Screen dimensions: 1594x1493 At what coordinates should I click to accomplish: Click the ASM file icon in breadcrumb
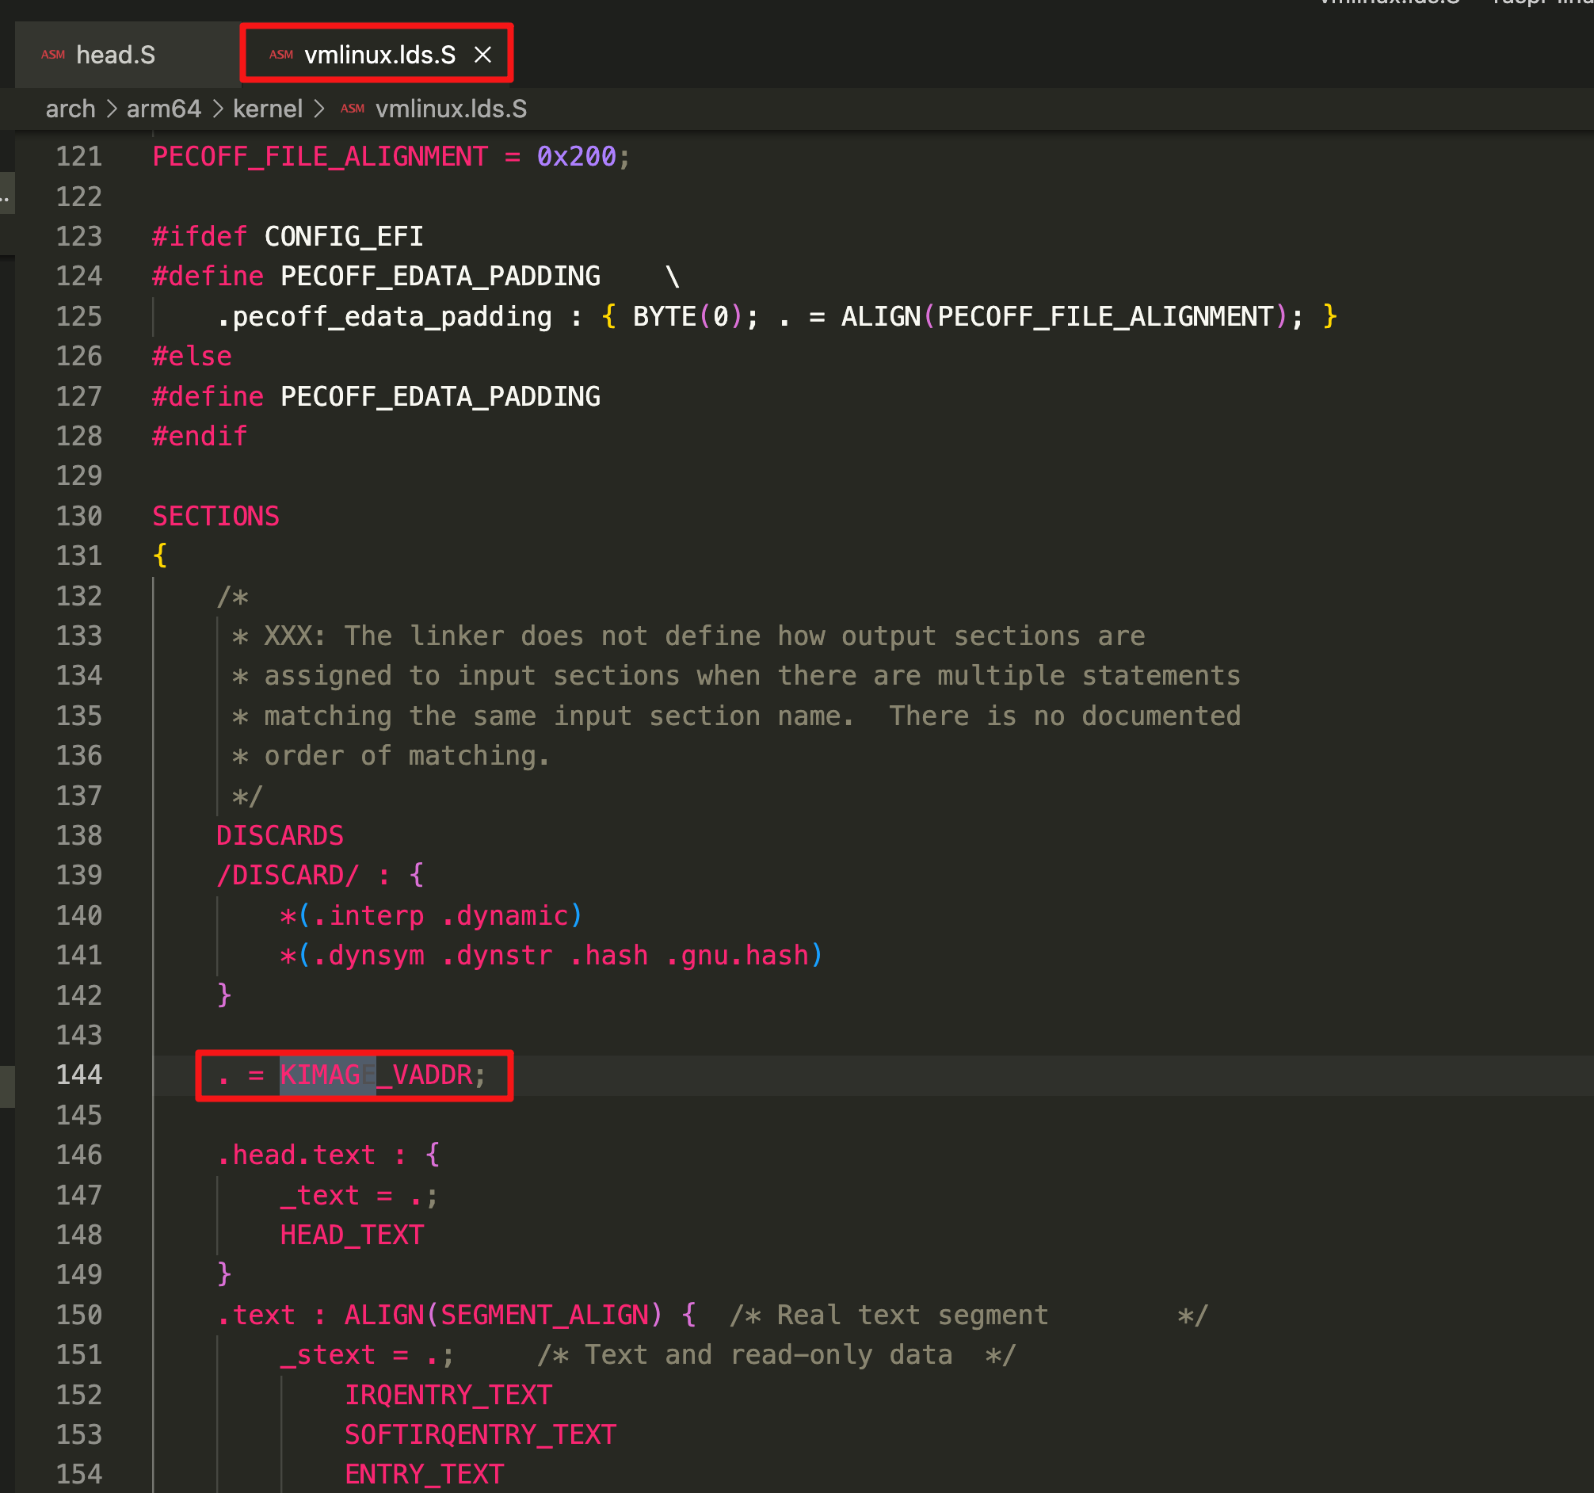[x=352, y=109]
